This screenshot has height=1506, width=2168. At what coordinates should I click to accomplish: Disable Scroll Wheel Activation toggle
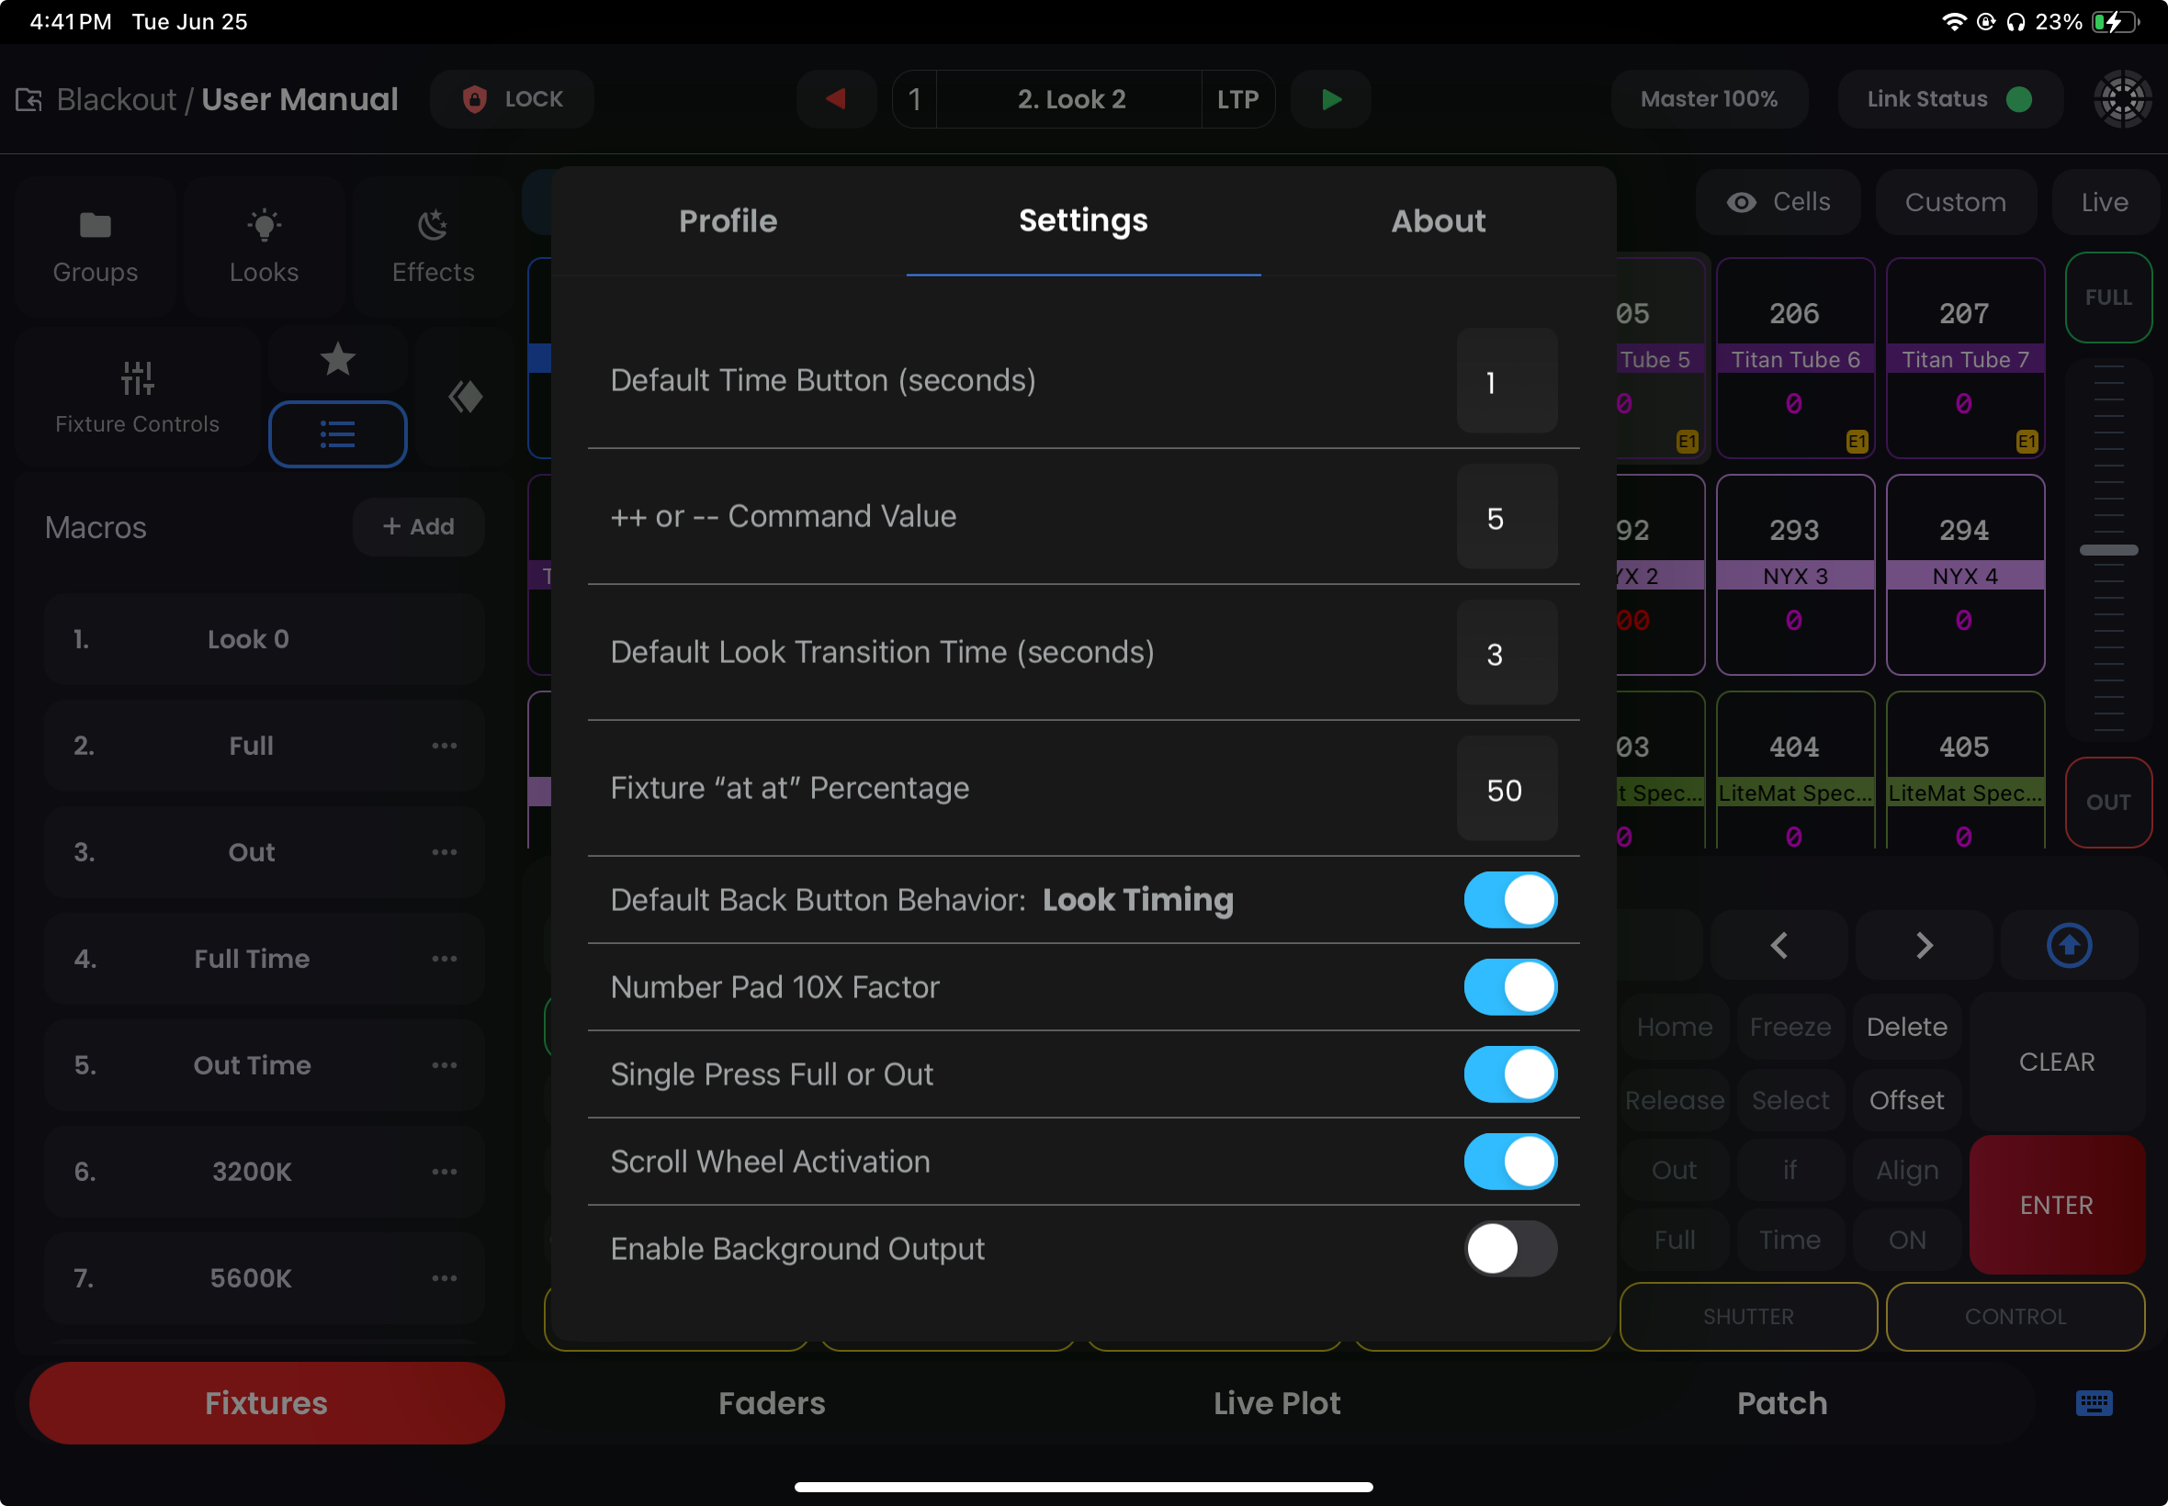point(1510,1162)
